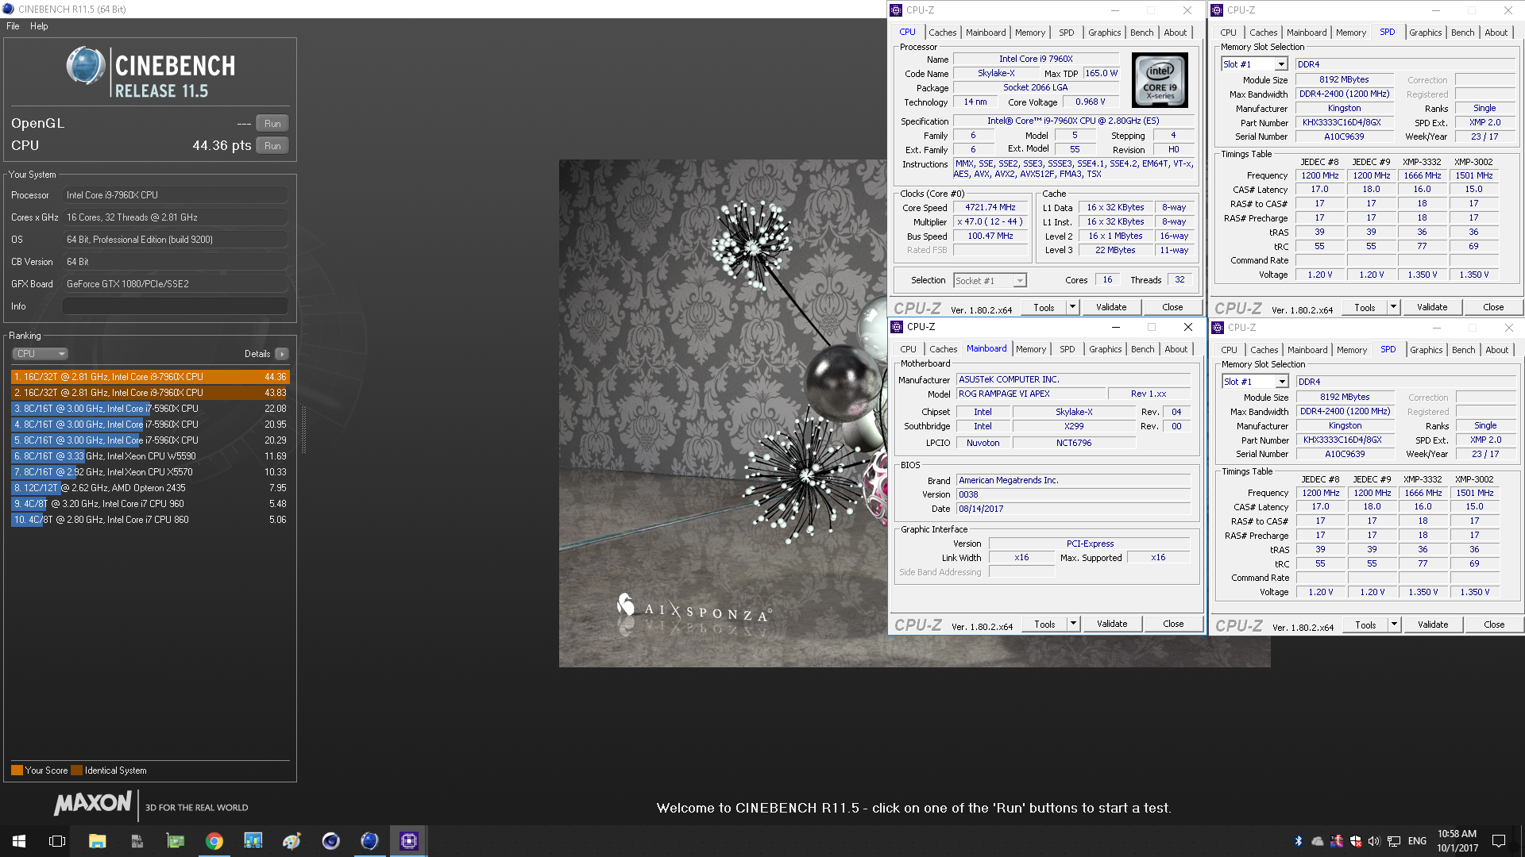Open the Windows Start menu

coord(19,841)
